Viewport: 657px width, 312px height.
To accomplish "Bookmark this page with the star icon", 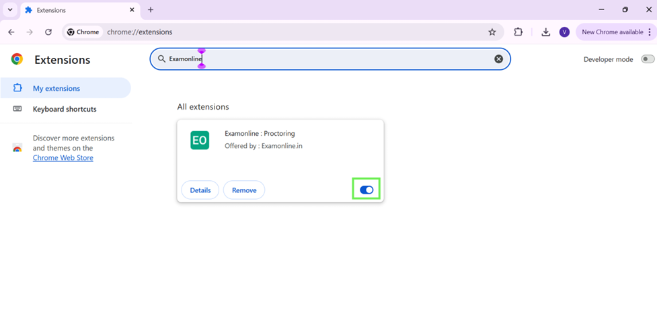I will 492,32.
